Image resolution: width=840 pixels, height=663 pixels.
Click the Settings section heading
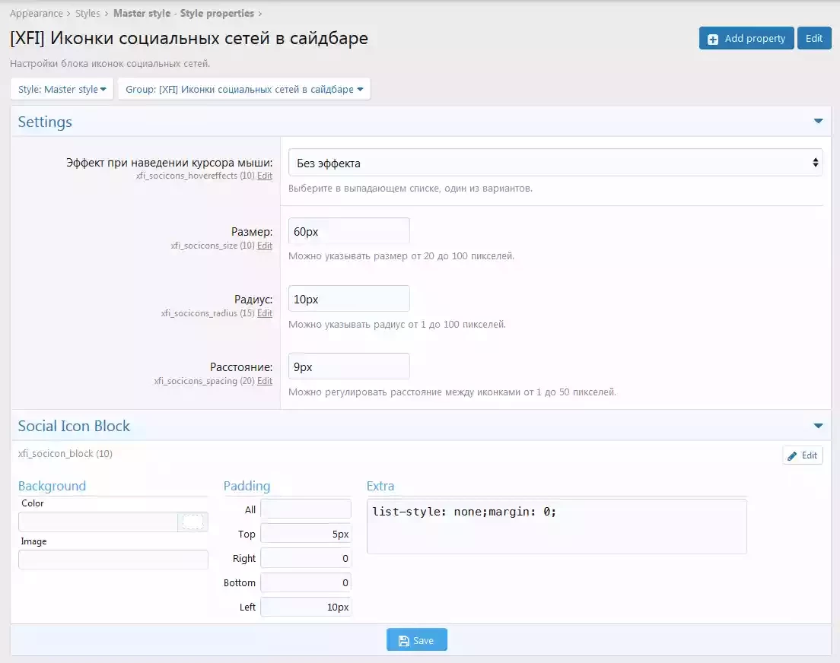[45, 122]
